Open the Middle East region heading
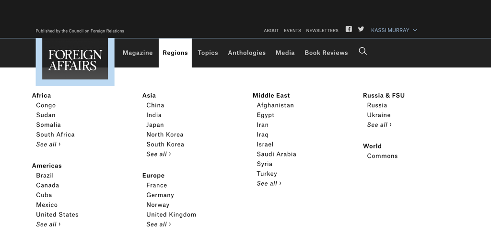 (271, 96)
